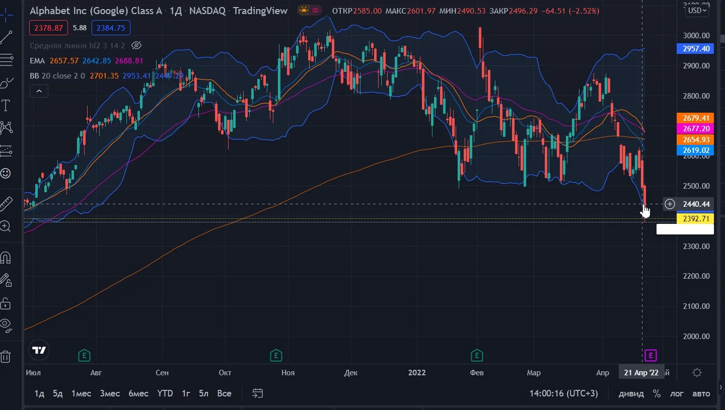Open chart settings gear icon
This screenshot has height=410, width=725.
click(697, 372)
